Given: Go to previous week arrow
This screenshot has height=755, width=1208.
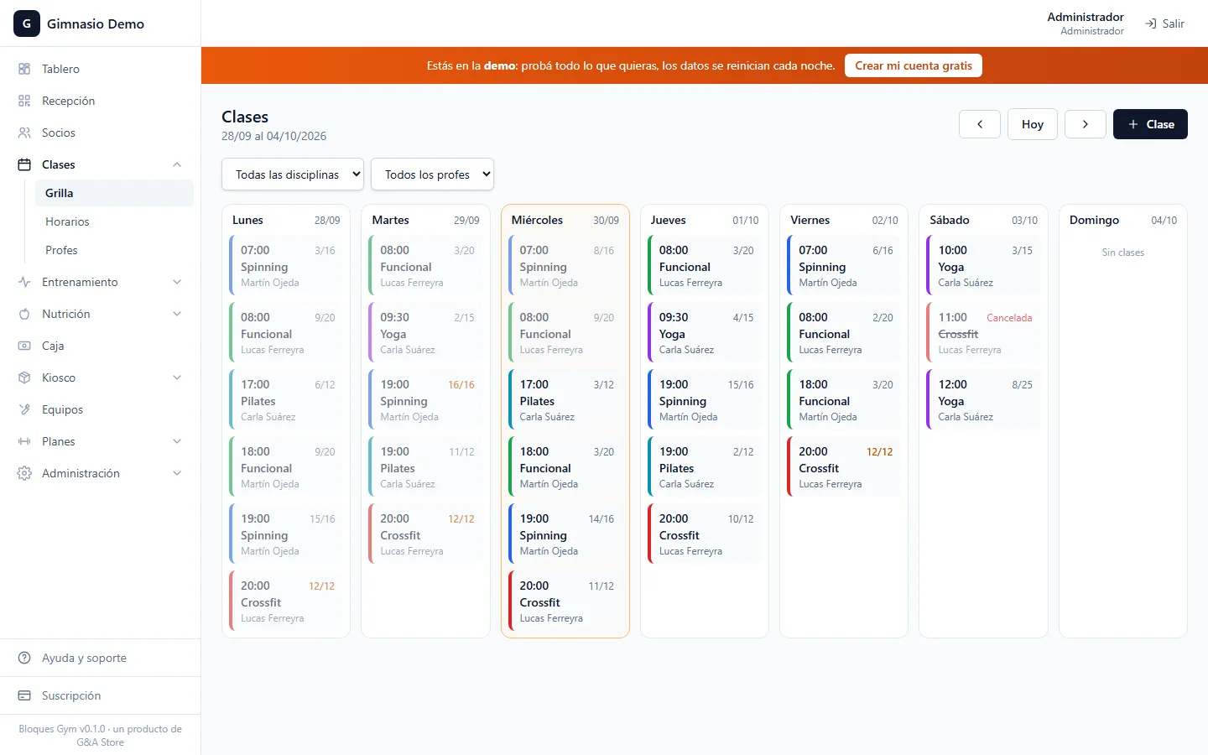Looking at the screenshot, I should (x=980, y=124).
